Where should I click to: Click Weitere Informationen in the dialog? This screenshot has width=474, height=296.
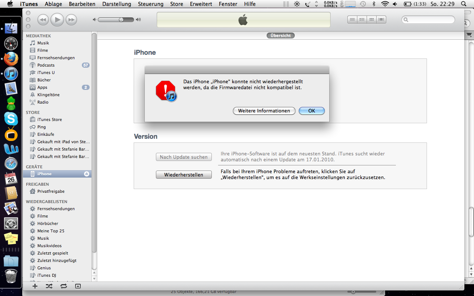pyautogui.click(x=264, y=111)
